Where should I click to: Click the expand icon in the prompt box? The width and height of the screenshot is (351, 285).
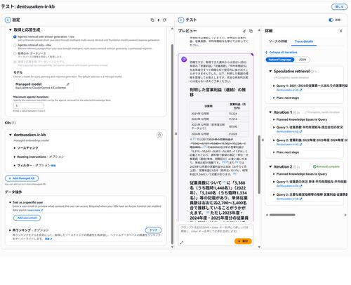click(x=182, y=243)
